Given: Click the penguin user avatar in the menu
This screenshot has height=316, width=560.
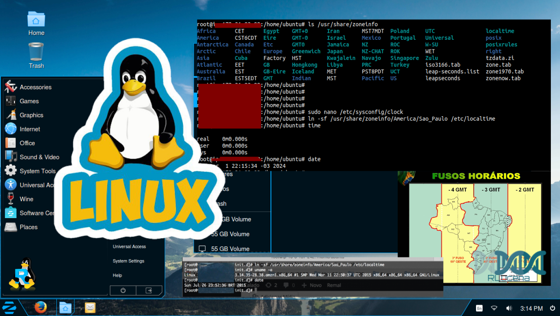Looking at the screenshot, I should click(x=22, y=274).
